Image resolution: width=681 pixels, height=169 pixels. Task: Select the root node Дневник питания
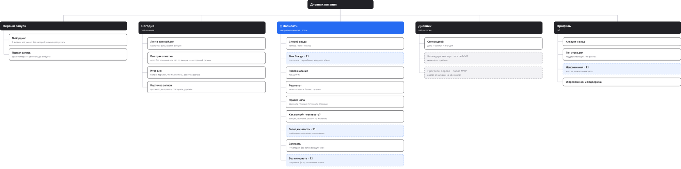[x=340, y=4]
